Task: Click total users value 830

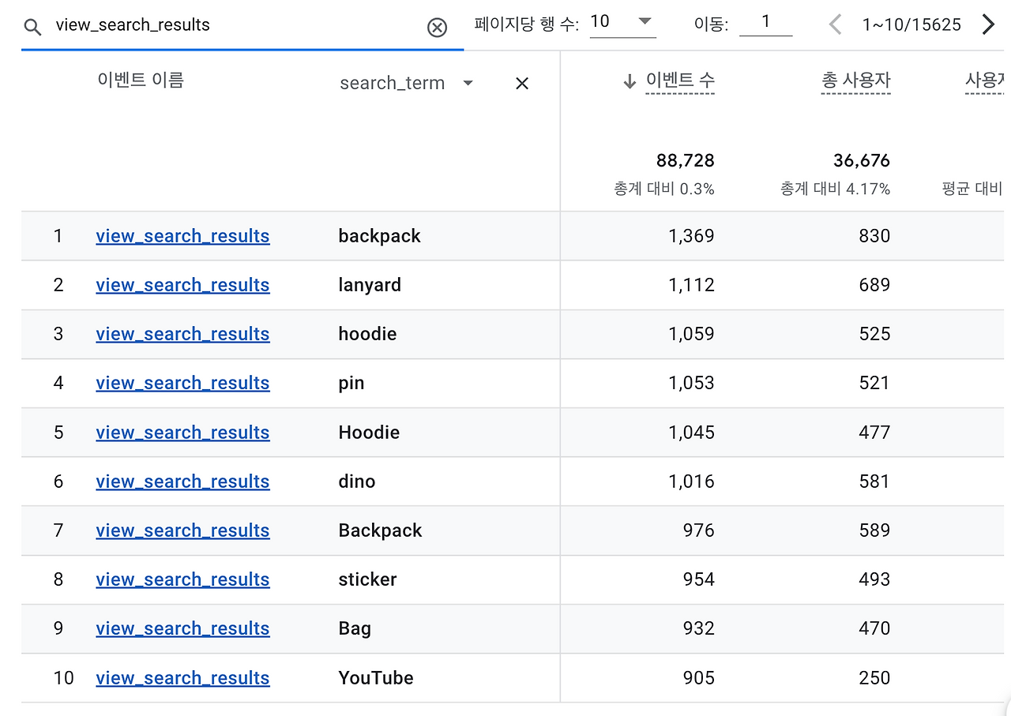Action: (x=874, y=236)
